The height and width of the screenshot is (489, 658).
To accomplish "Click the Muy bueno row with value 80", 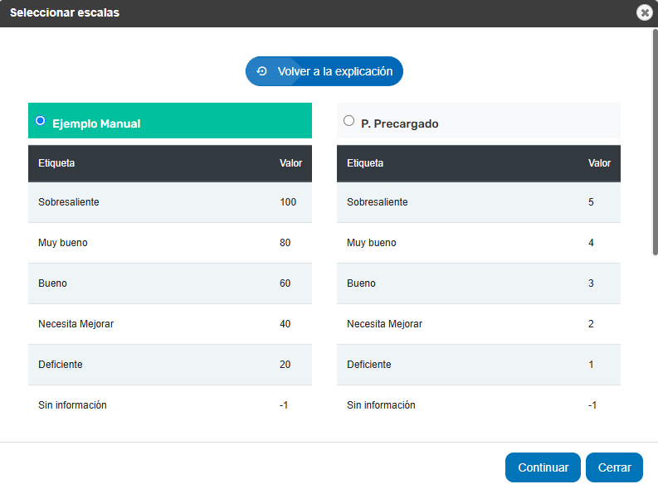I will (170, 243).
